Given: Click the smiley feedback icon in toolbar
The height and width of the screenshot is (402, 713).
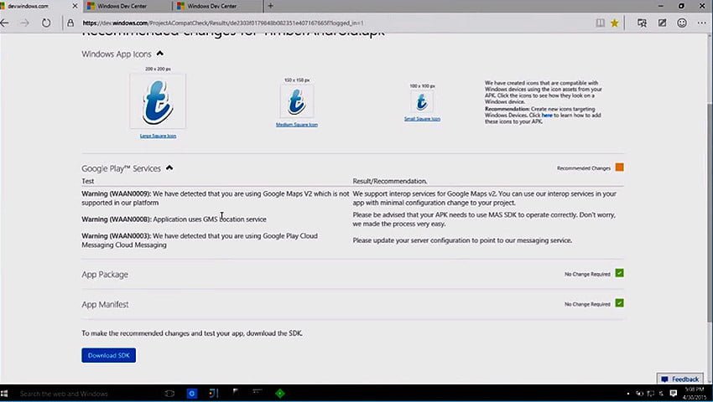Looking at the screenshot, I should click(x=682, y=23).
